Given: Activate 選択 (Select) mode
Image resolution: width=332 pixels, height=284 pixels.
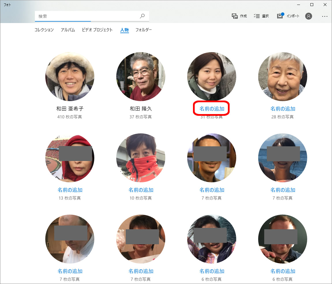Looking at the screenshot, I should [261, 16].
